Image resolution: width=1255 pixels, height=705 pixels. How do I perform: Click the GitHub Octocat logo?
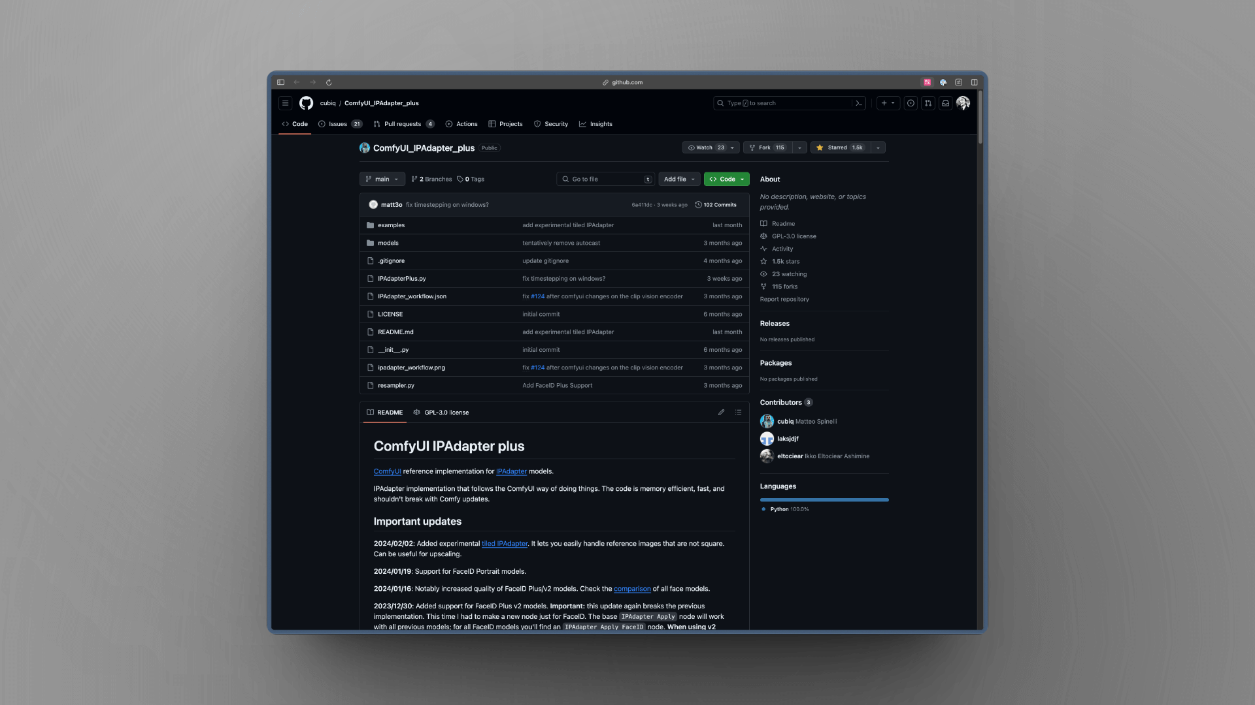click(x=306, y=103)
